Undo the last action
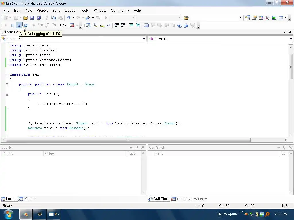The width and height of the screenshot is (294, 220). pyautogui.click(x=68, y=18)
